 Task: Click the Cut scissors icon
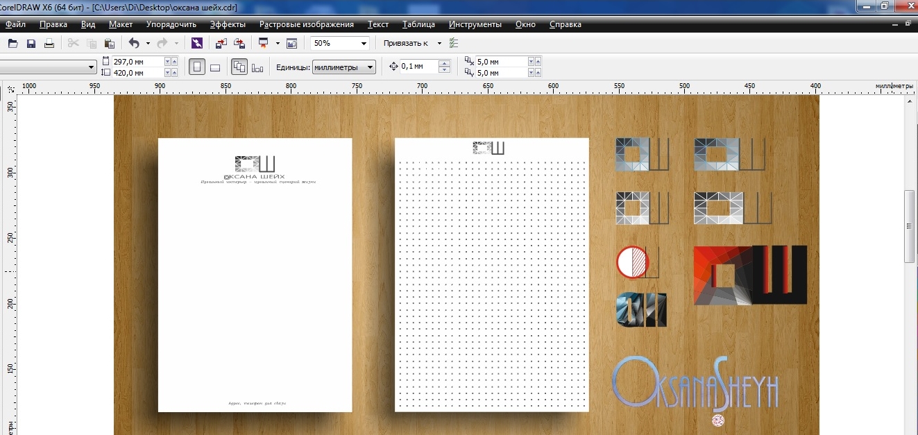click(74, 44)
